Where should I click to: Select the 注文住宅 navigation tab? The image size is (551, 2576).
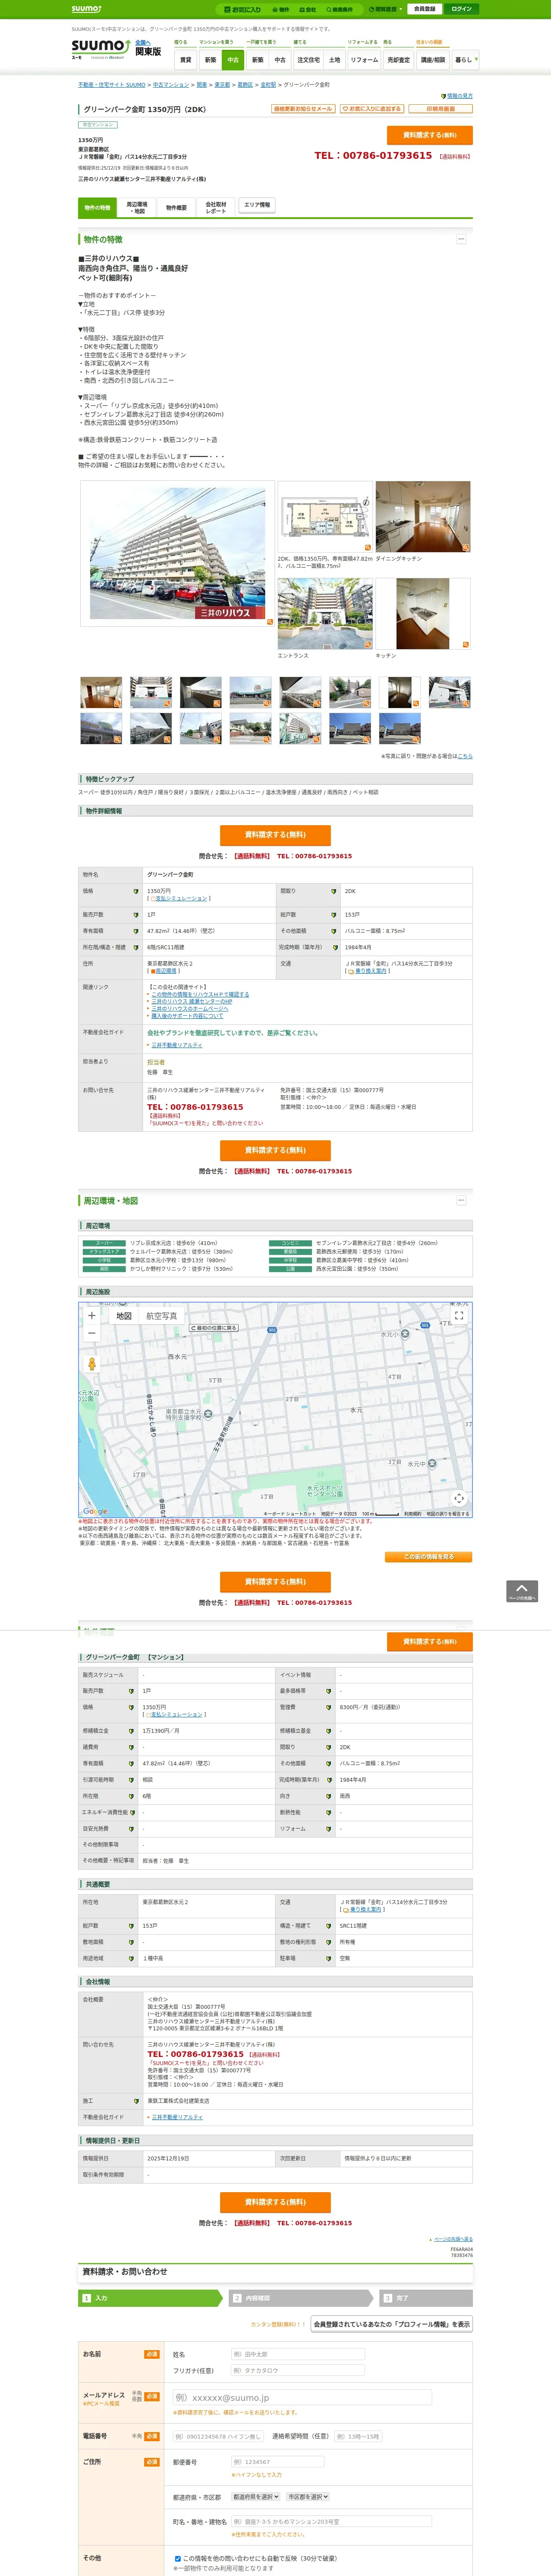308,60
